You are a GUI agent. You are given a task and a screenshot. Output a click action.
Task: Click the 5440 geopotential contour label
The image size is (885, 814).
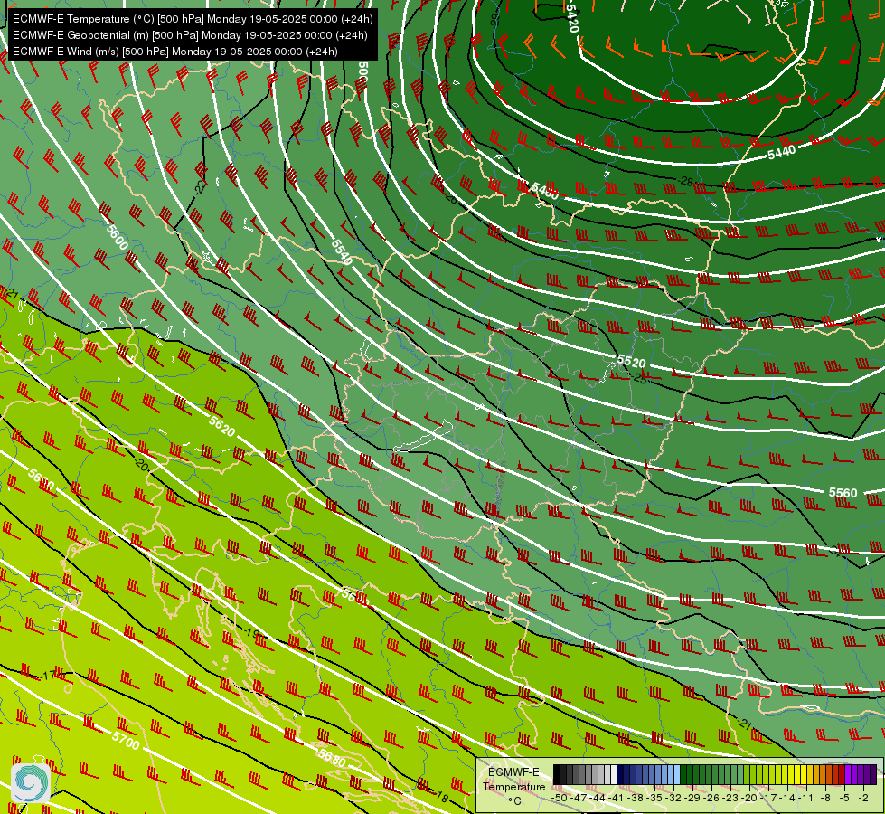pyautogui.click(x=781, y=151)
